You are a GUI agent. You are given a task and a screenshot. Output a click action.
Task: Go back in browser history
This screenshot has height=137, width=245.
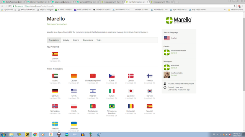(x=2, y=6)
